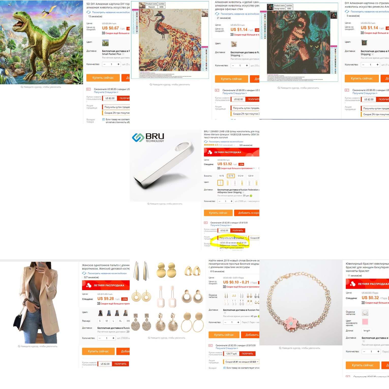This screenshot has width=389, height=389.
Task: Click the green help icon after 35 дн.
Action: (251, 196)
